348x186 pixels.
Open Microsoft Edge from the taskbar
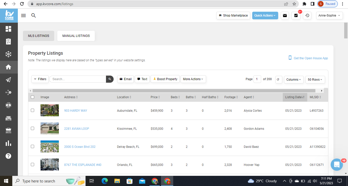104,181
